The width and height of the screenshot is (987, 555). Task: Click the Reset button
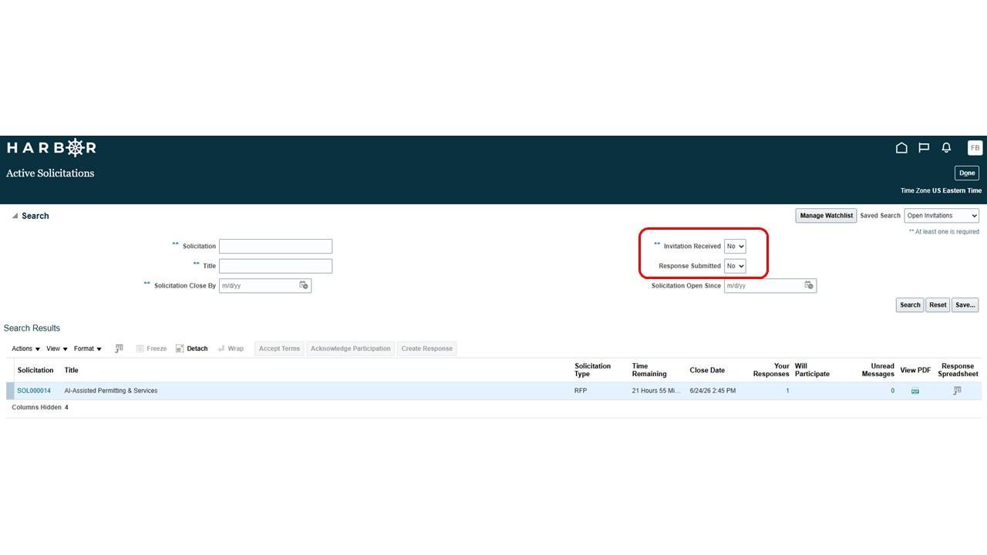(938, 304)
